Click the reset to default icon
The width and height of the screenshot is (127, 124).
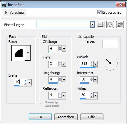tap(120, 24)
